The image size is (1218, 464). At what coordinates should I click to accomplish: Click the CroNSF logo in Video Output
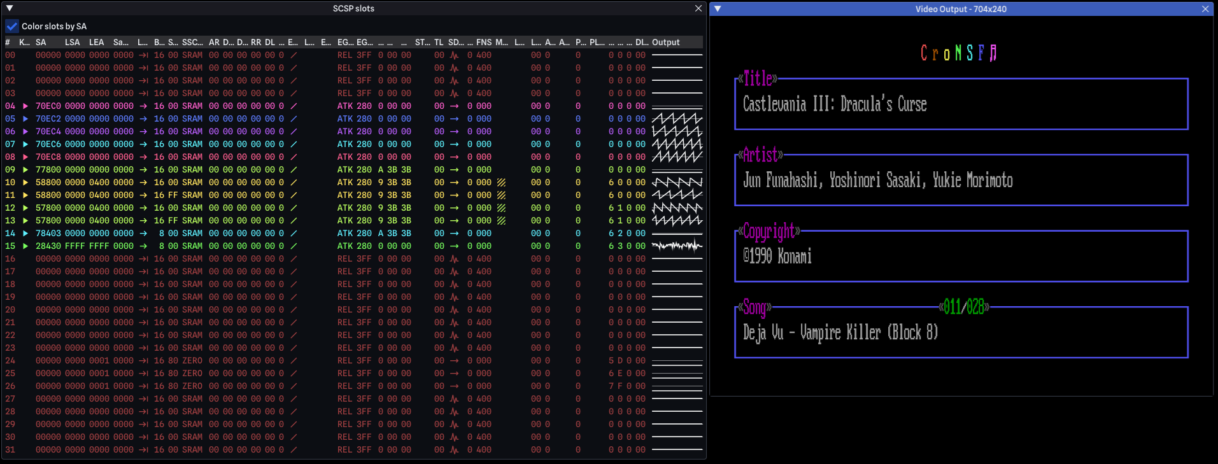(x=960, y=53)
